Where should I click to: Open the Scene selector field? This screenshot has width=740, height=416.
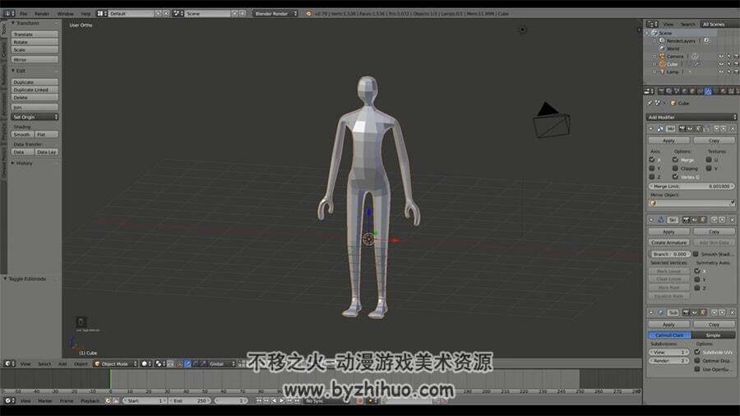tap(208, 14)
